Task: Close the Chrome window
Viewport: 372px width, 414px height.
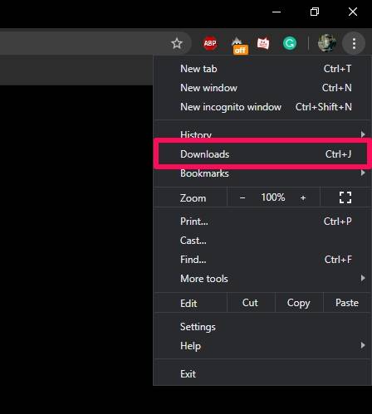Action: [353, 12]
